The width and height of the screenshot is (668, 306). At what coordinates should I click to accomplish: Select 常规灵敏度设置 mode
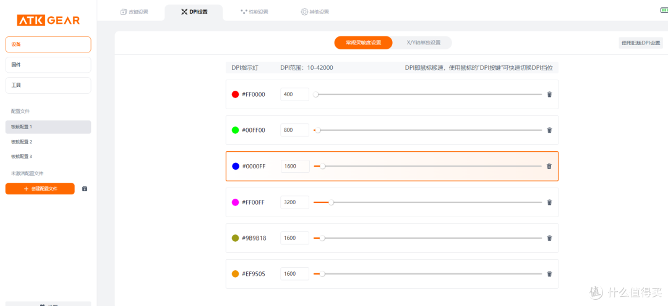364,43
